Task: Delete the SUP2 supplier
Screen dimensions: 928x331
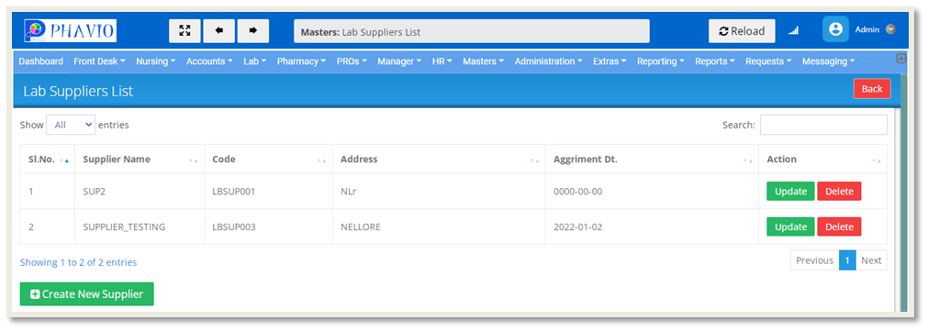Action: click(839, 192)
